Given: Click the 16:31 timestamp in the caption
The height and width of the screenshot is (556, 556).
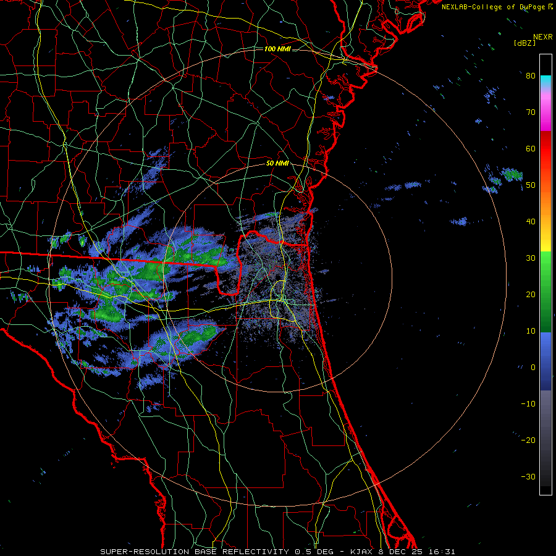Looking at the screenshot, I should coord(440,552).
